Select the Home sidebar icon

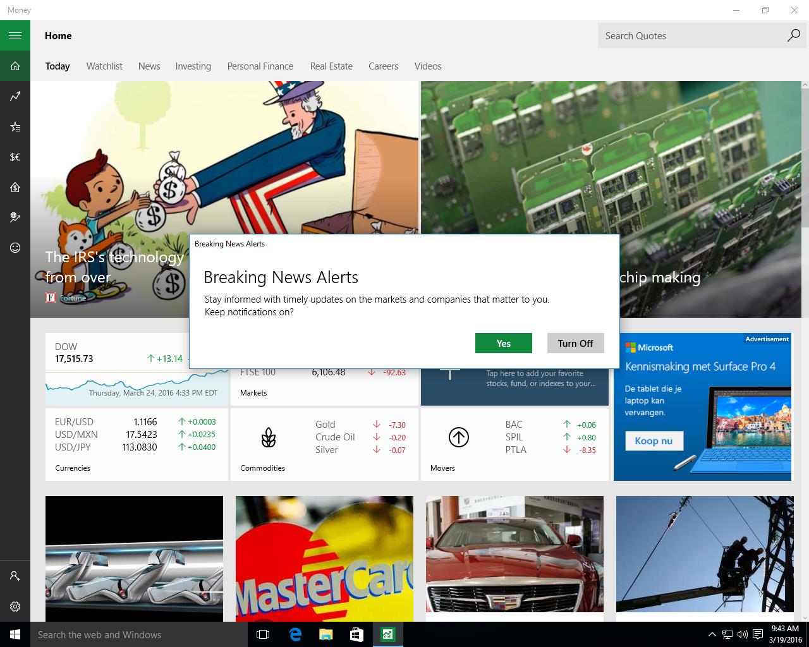point(15,66)
